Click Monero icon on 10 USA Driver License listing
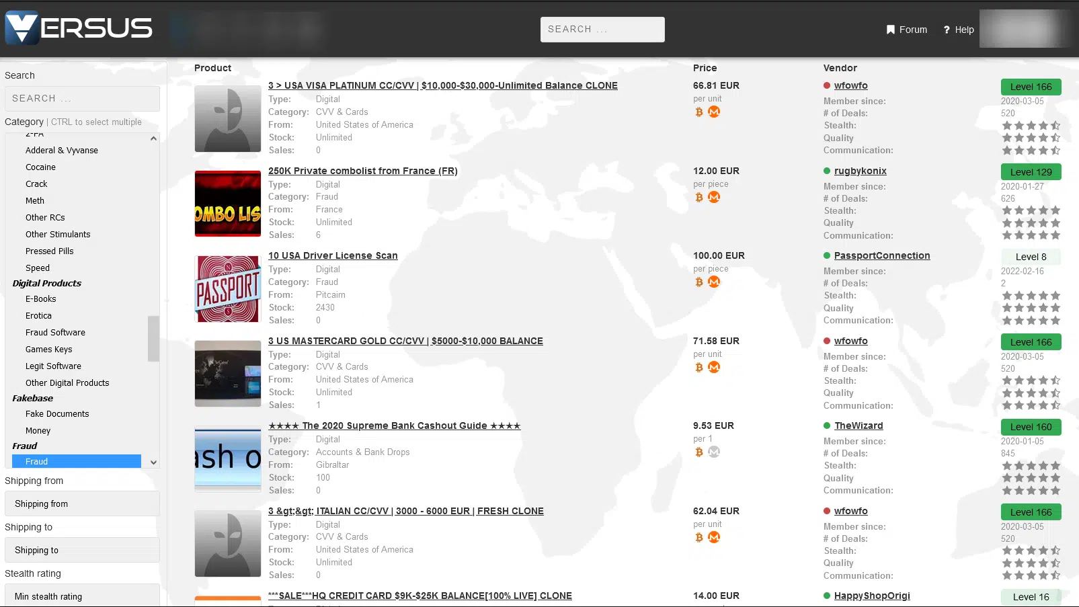1079x607 pixels. (x=714, y=282)
